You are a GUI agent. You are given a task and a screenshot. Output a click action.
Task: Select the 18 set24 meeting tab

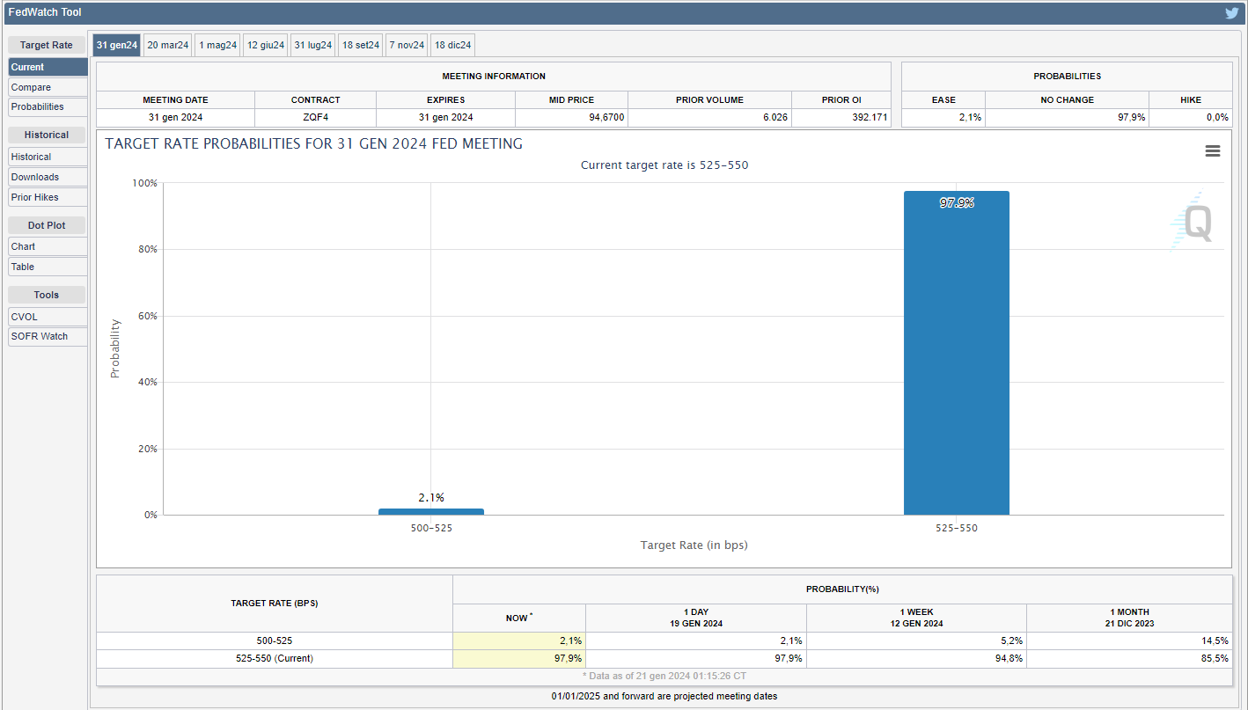click(361, 45)
